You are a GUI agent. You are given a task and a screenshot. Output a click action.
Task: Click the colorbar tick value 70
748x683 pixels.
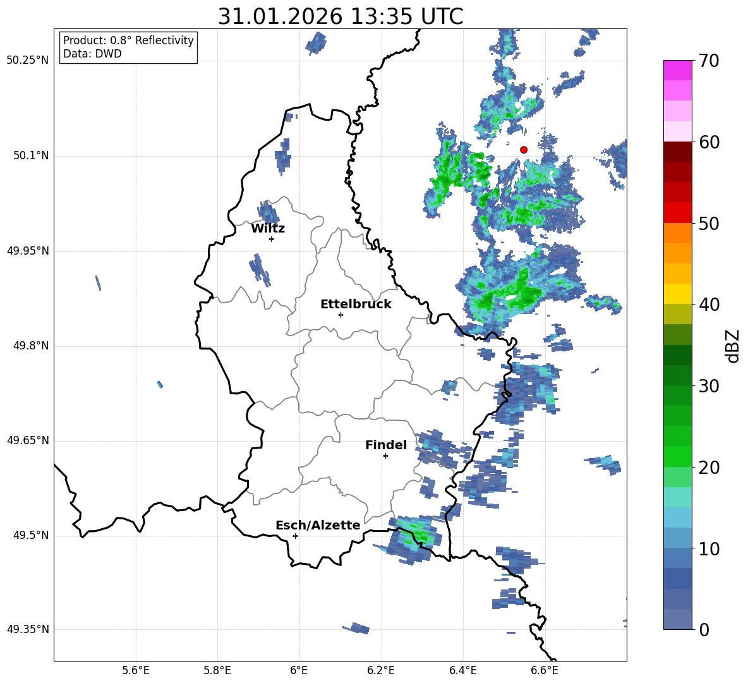tap(709, 61)
